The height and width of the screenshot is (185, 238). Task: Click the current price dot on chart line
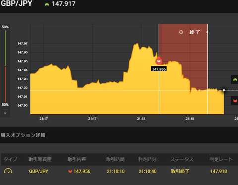224,90
